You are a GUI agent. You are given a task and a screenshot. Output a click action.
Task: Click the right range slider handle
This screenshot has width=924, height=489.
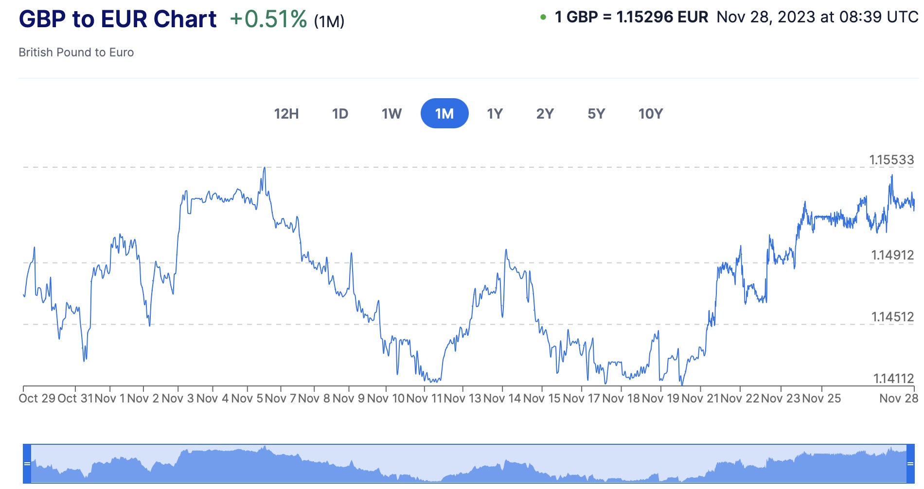point(910,463)
